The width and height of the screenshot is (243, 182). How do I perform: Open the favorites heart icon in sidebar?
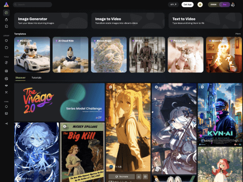pyautogui.click(x=6, y=40)
